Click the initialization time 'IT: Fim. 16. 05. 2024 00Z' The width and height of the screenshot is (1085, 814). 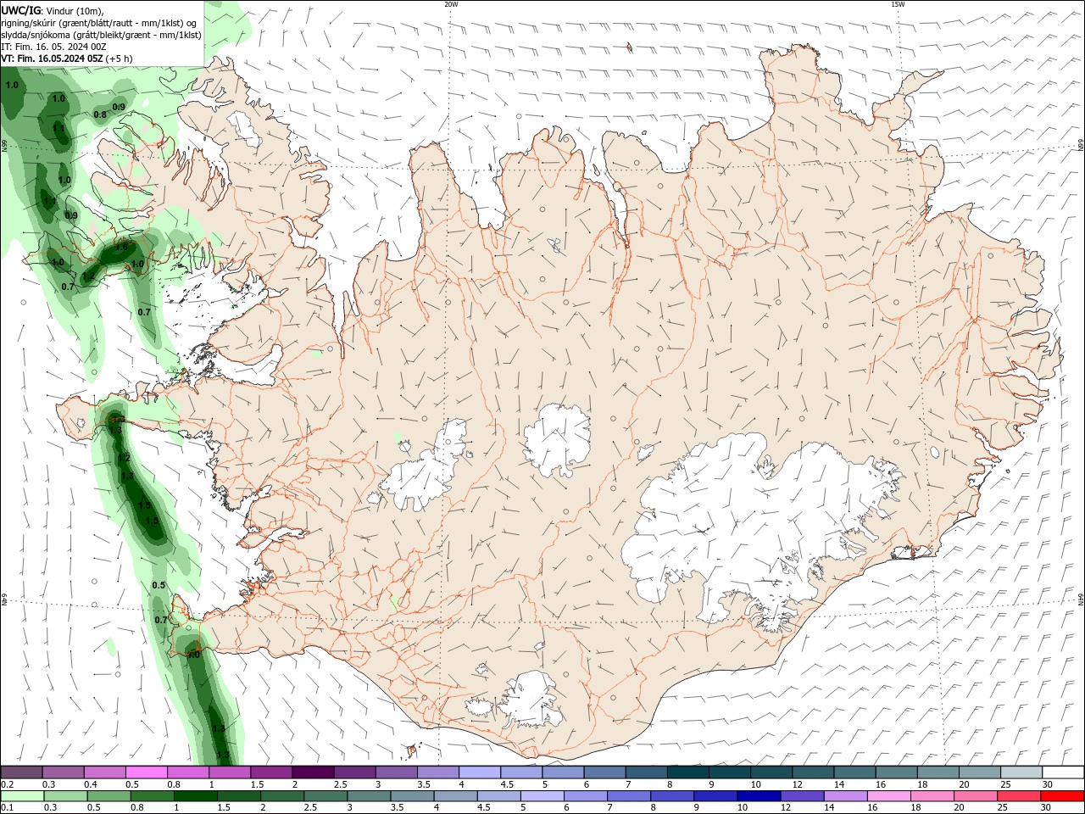pos(53,47)
